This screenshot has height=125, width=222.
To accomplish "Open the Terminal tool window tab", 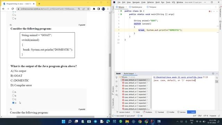I will tap(160, 112).
